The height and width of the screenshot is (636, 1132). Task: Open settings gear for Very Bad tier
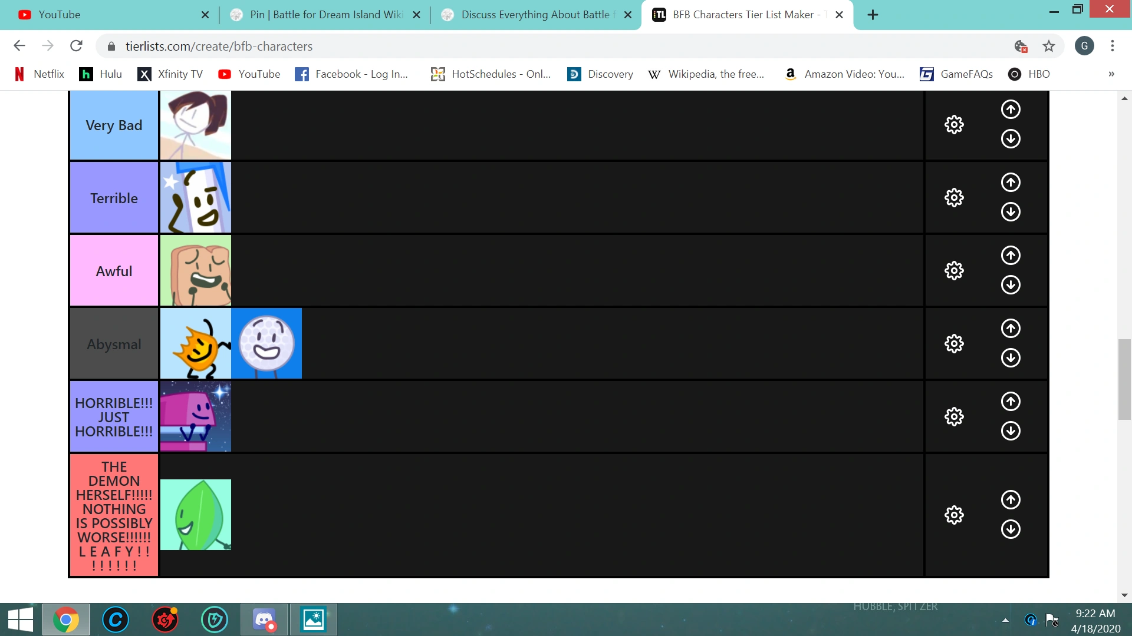[954, 125]
